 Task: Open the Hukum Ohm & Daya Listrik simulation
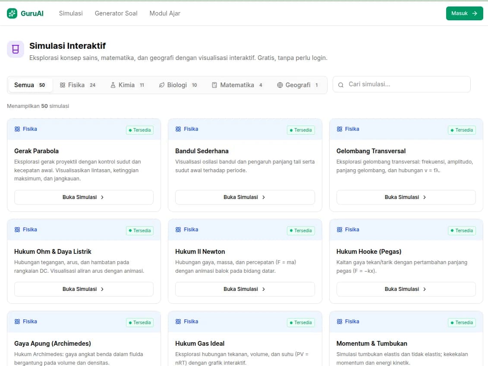coord(84,289)
